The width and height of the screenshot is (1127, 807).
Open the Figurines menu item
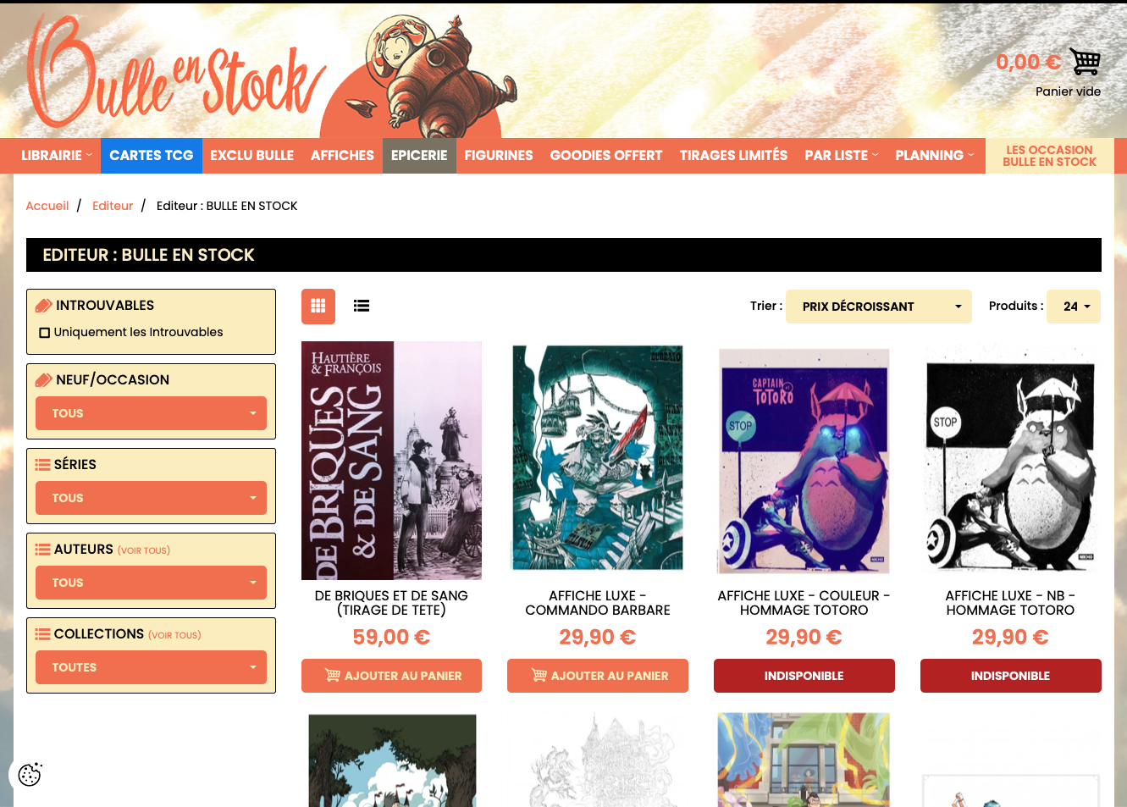click(499, 156)
